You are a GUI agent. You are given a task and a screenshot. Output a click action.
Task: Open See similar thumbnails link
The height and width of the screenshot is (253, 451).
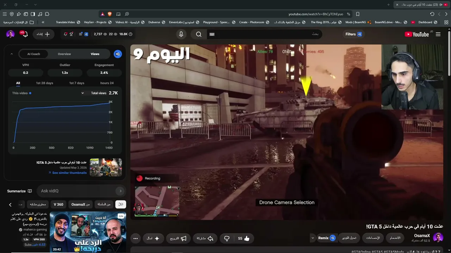coord(67,173)
